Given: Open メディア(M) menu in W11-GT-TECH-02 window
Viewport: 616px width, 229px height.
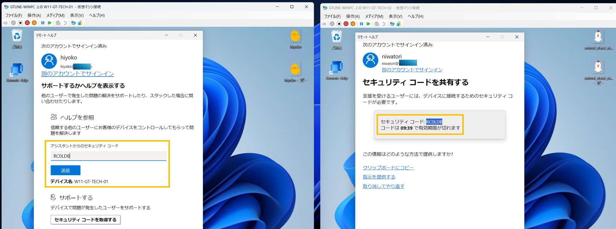Looking at the screenshot, I should (x=374, y=17).
